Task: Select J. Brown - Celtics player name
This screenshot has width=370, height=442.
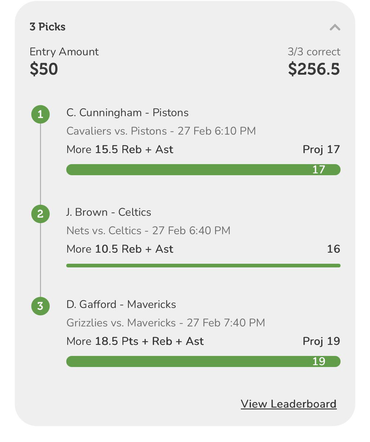Action: [x=109, y=212]
